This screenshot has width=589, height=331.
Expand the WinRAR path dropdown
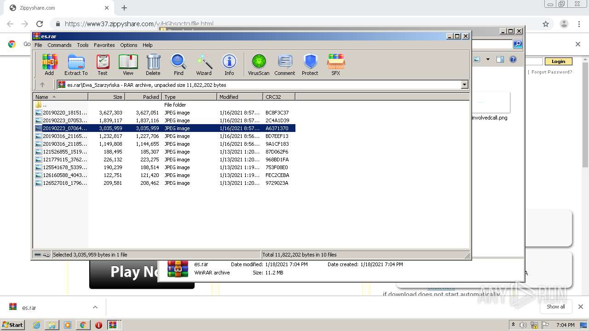pyautogui.click(x=464, y=85)
